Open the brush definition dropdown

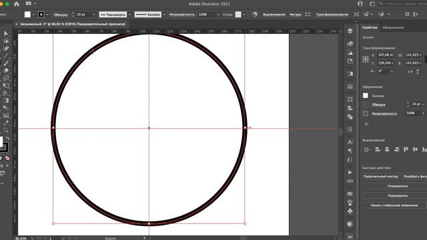[164, 15]
